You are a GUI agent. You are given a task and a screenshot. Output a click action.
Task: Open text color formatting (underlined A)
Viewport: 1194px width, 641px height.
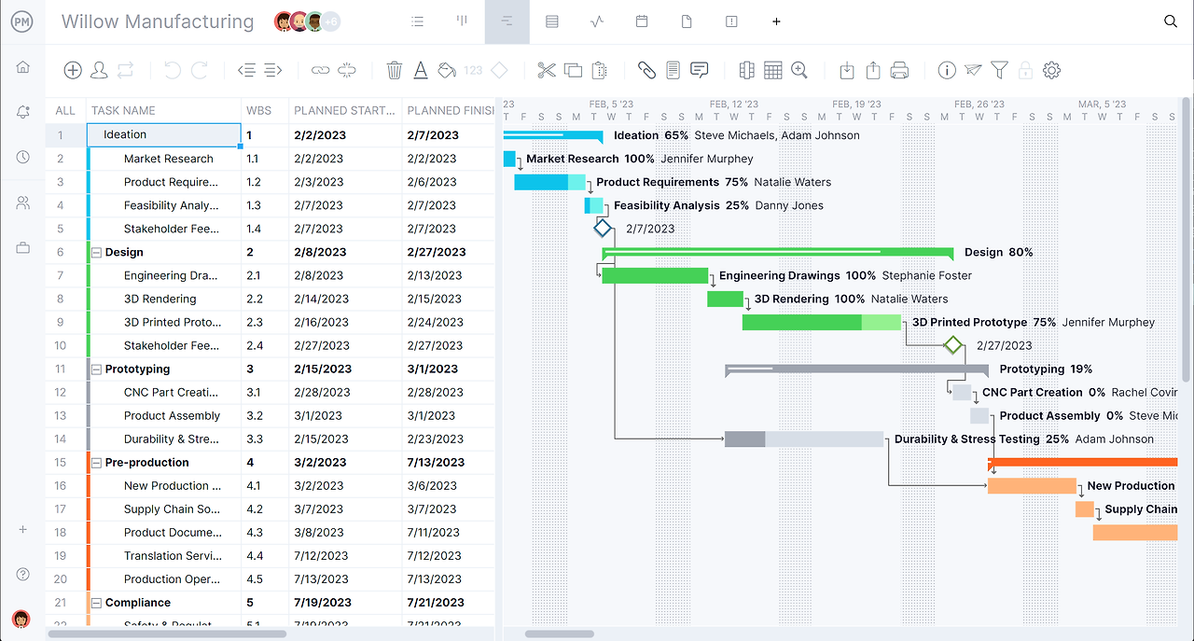421,70
